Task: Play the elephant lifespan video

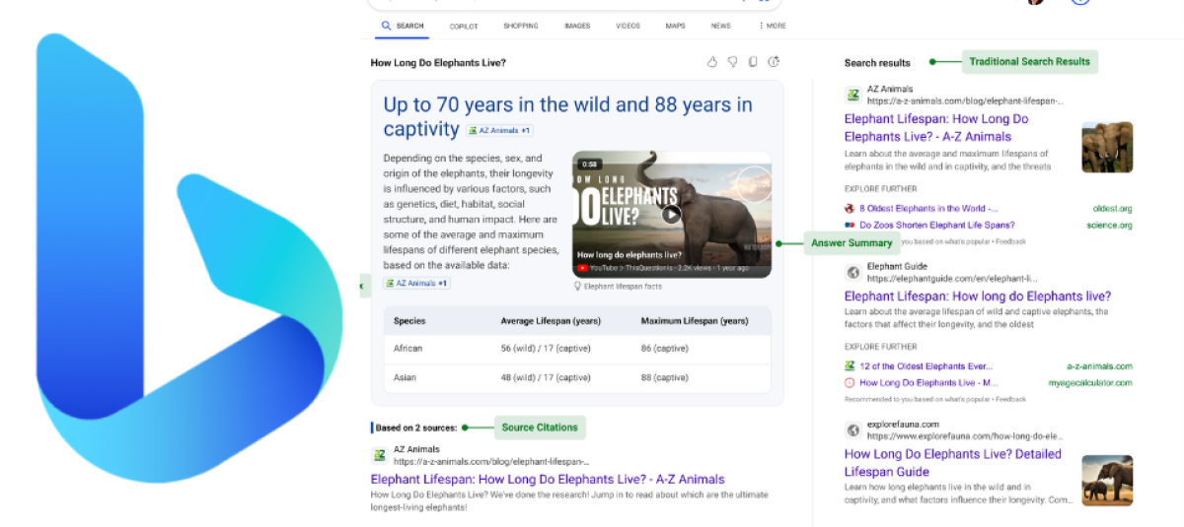Action: coord(671,214)
